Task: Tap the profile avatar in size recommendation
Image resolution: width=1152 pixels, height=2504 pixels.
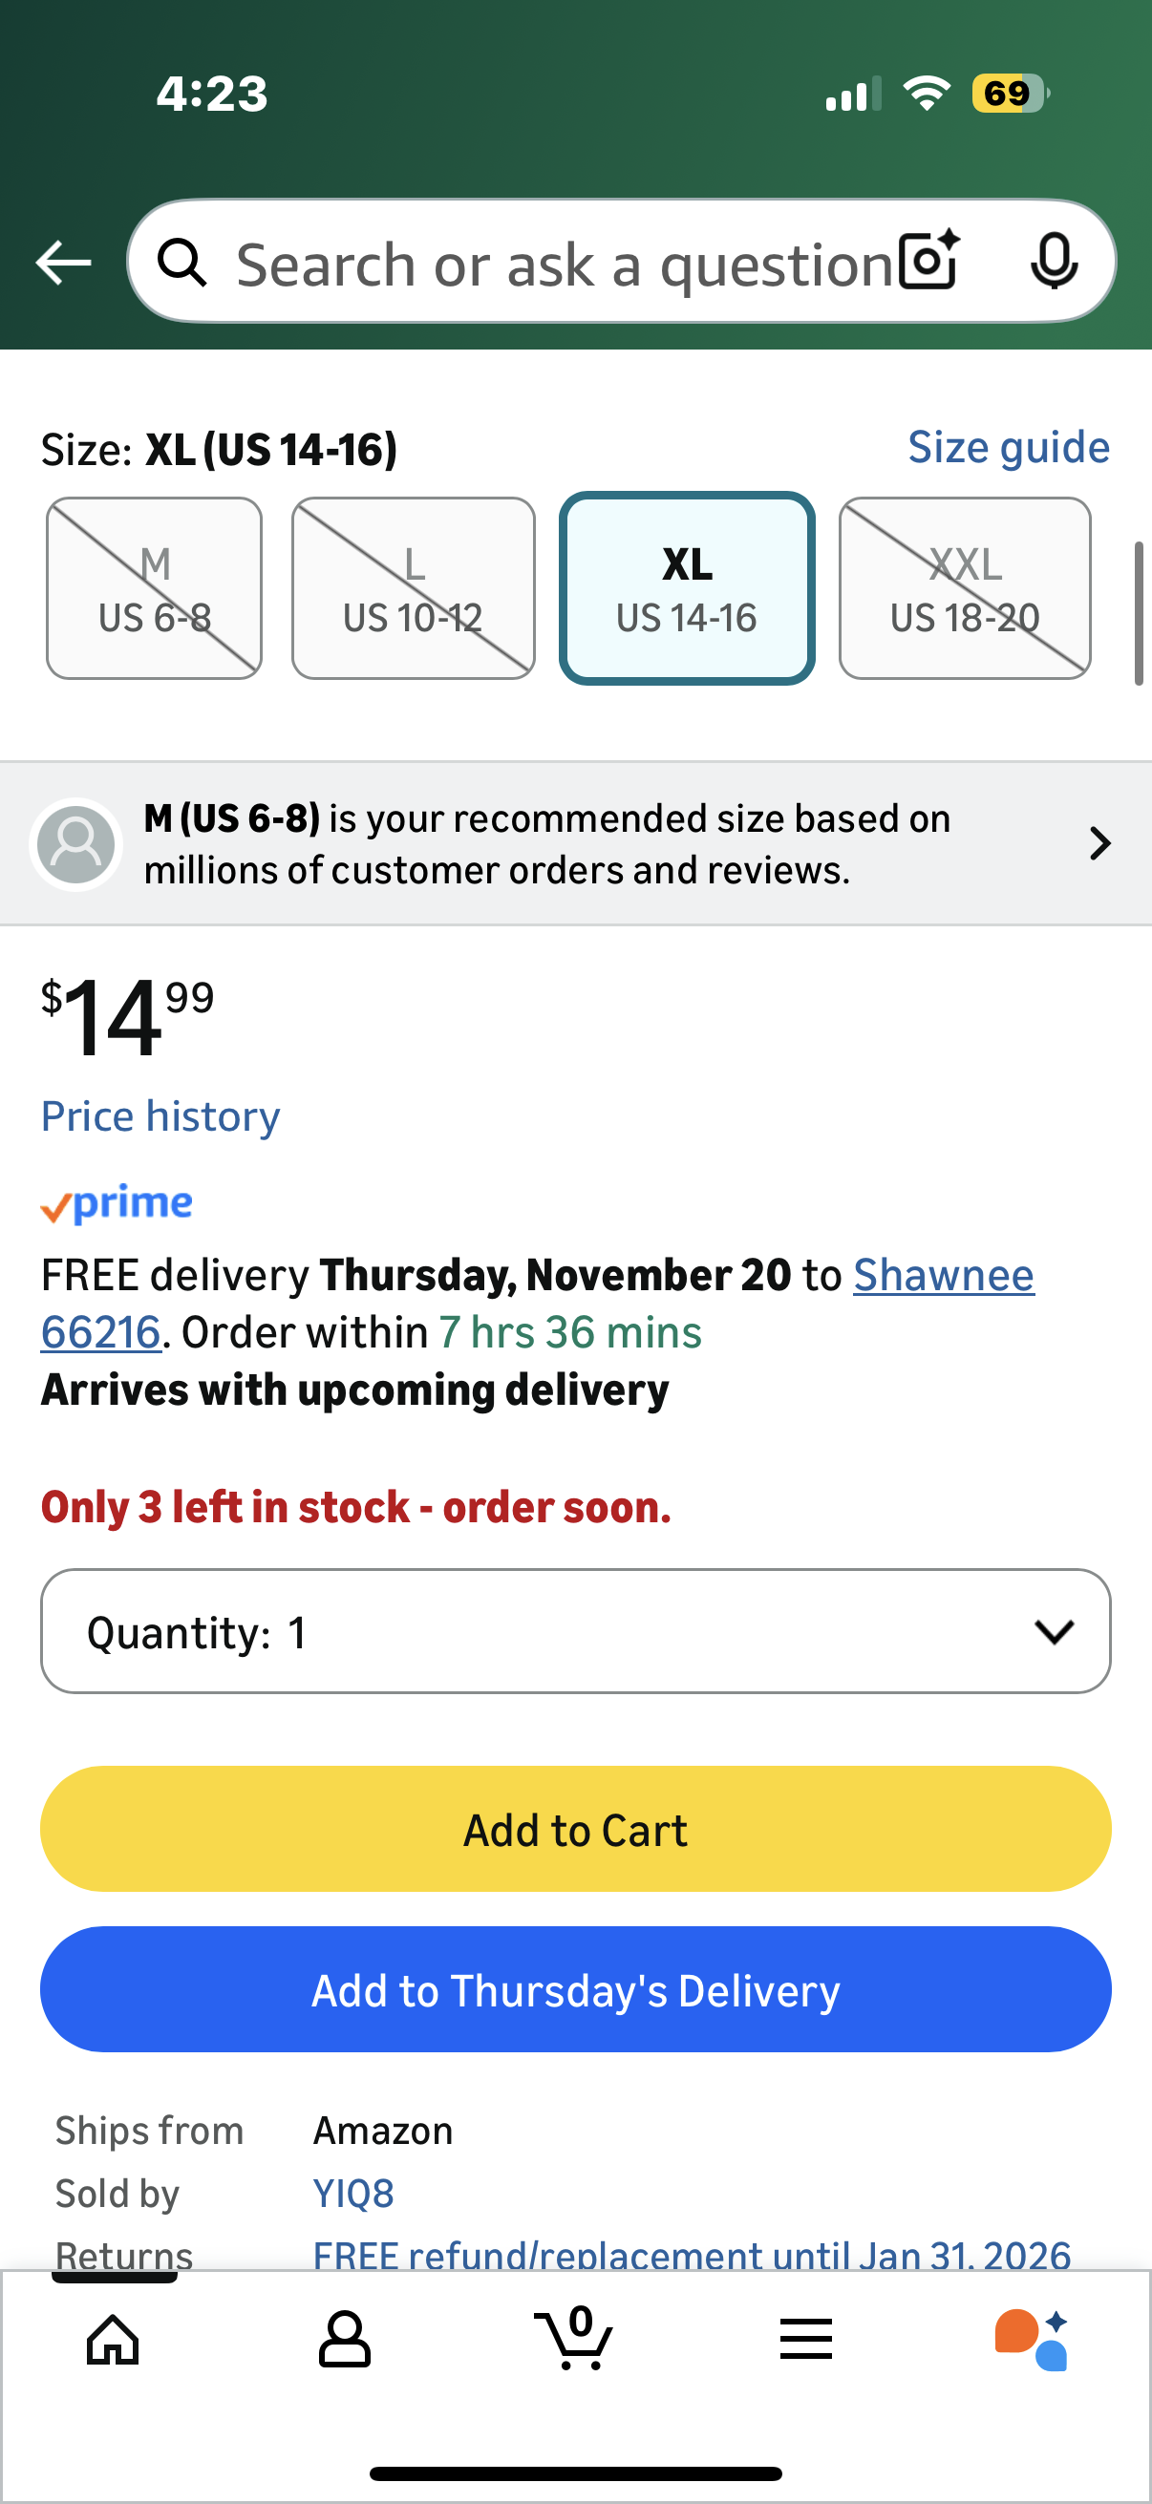Action: point(75,842)
